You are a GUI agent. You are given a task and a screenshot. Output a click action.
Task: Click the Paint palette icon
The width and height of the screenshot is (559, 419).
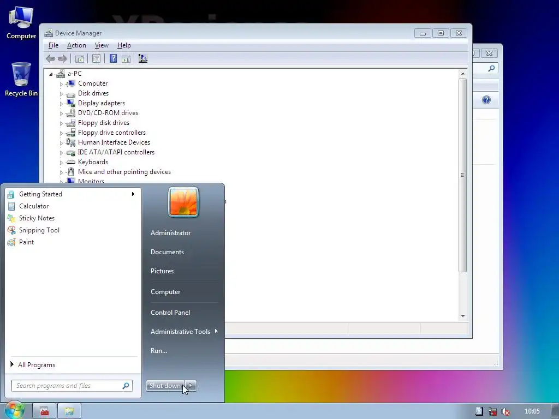(x=11, y=242)
